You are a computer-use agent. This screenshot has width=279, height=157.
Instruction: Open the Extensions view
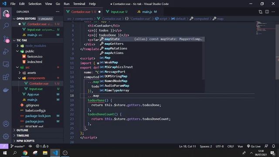coord(6,77)
